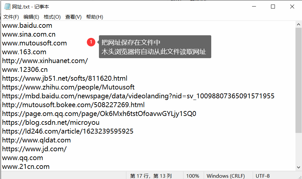Click the line www.sina.com.cn
302x179 pixels.
pos(29,34)
